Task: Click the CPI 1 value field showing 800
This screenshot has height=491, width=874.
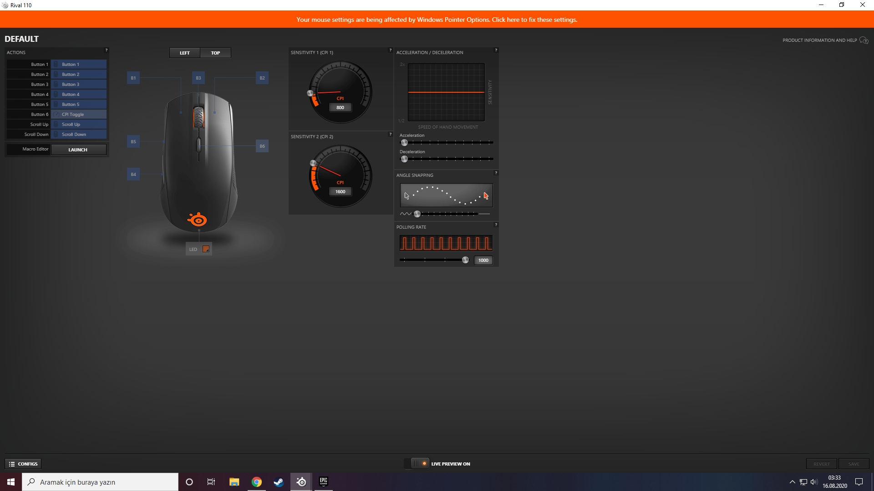Action: (340, 108)
